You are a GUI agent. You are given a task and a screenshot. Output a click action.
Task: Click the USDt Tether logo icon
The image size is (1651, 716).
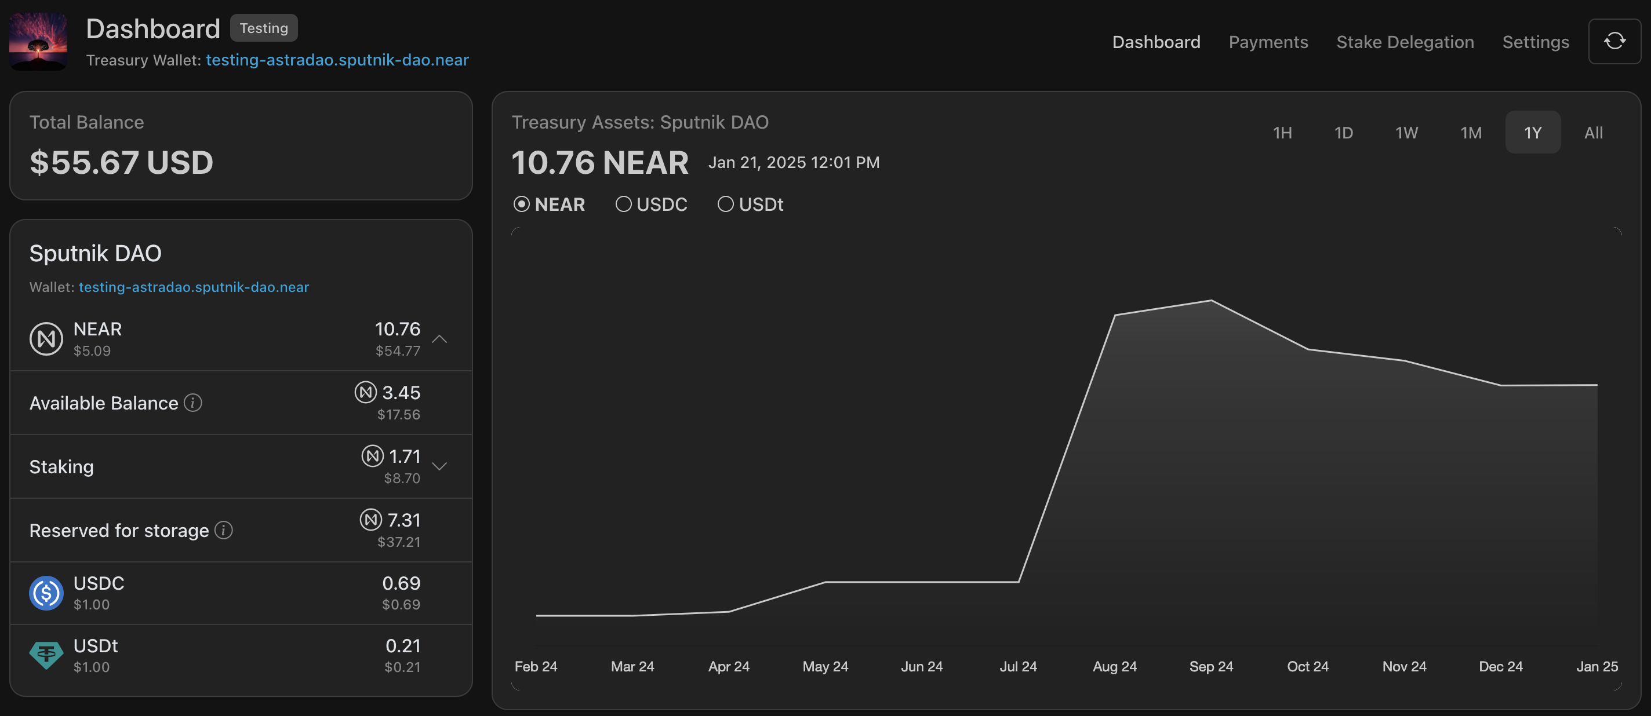pyautogui.click(x=46, y=656)
